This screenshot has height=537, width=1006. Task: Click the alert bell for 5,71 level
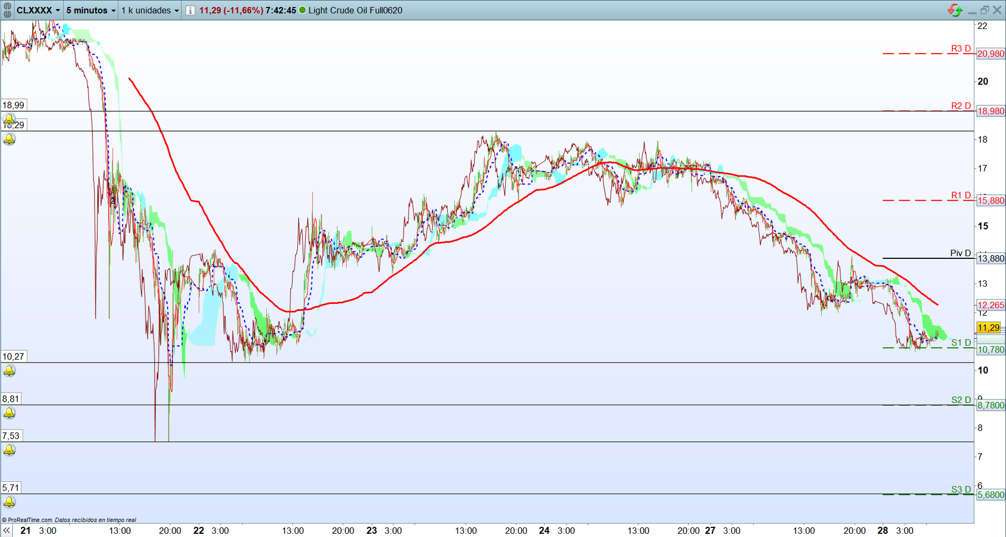tap(9, 502)
